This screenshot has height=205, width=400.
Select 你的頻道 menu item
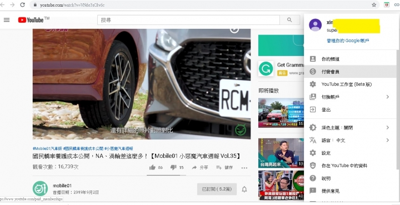pyautogui.click(x=351, y=59)
